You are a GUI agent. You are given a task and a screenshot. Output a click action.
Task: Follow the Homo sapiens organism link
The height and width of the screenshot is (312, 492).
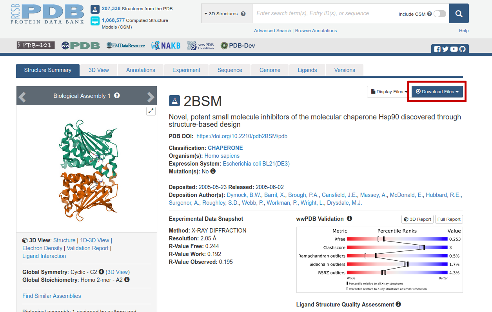coord(222,156)
